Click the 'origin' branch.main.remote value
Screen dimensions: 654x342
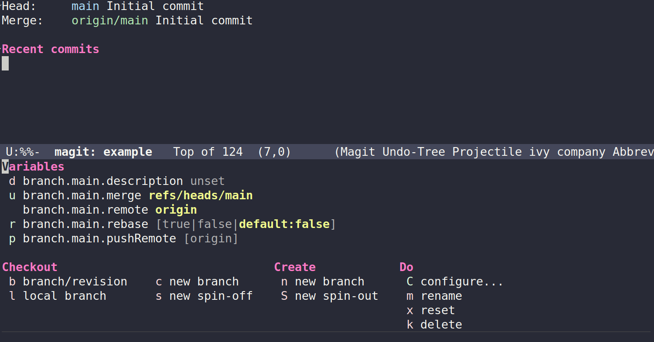pyautogui.click(x=176, y=210)
